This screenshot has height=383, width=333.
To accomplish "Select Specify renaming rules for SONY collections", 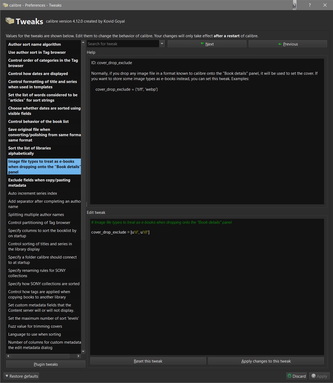I will 44,273.
